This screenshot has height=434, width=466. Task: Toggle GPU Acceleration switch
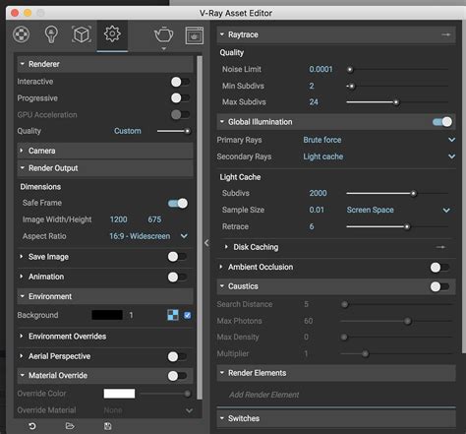[180, 114]
